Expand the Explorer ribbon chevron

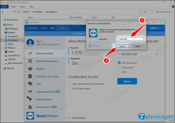click(169, 7)
